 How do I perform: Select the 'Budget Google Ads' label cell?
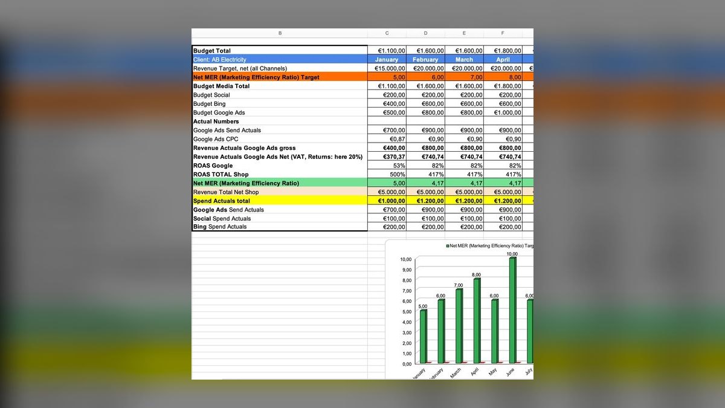[280, 112]
